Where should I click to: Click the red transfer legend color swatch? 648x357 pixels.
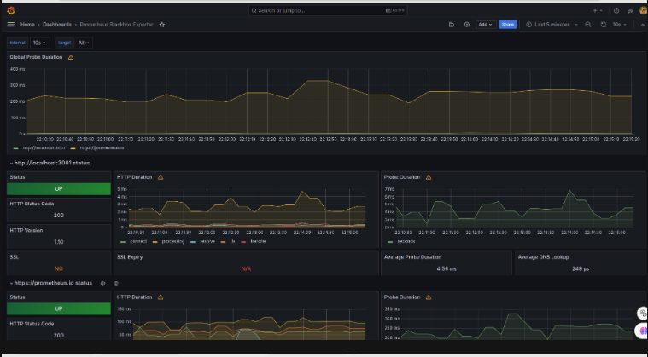click(243, 242)
